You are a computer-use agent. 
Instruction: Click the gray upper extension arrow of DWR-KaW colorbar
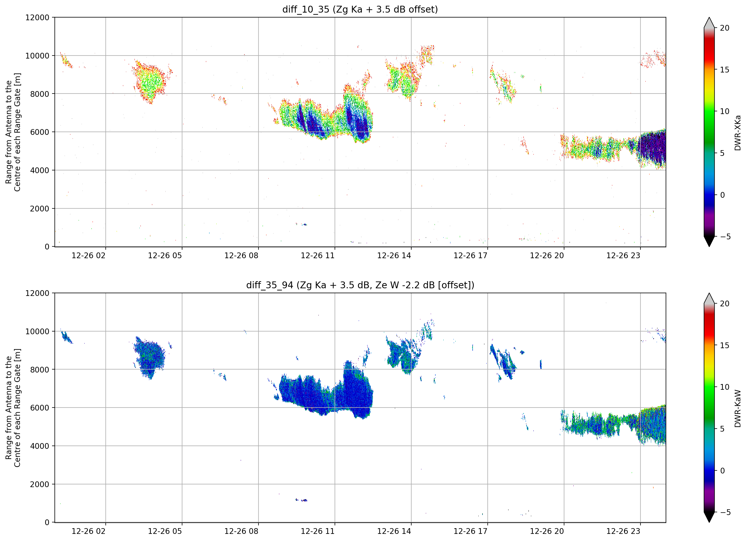[x=709, y=298]
